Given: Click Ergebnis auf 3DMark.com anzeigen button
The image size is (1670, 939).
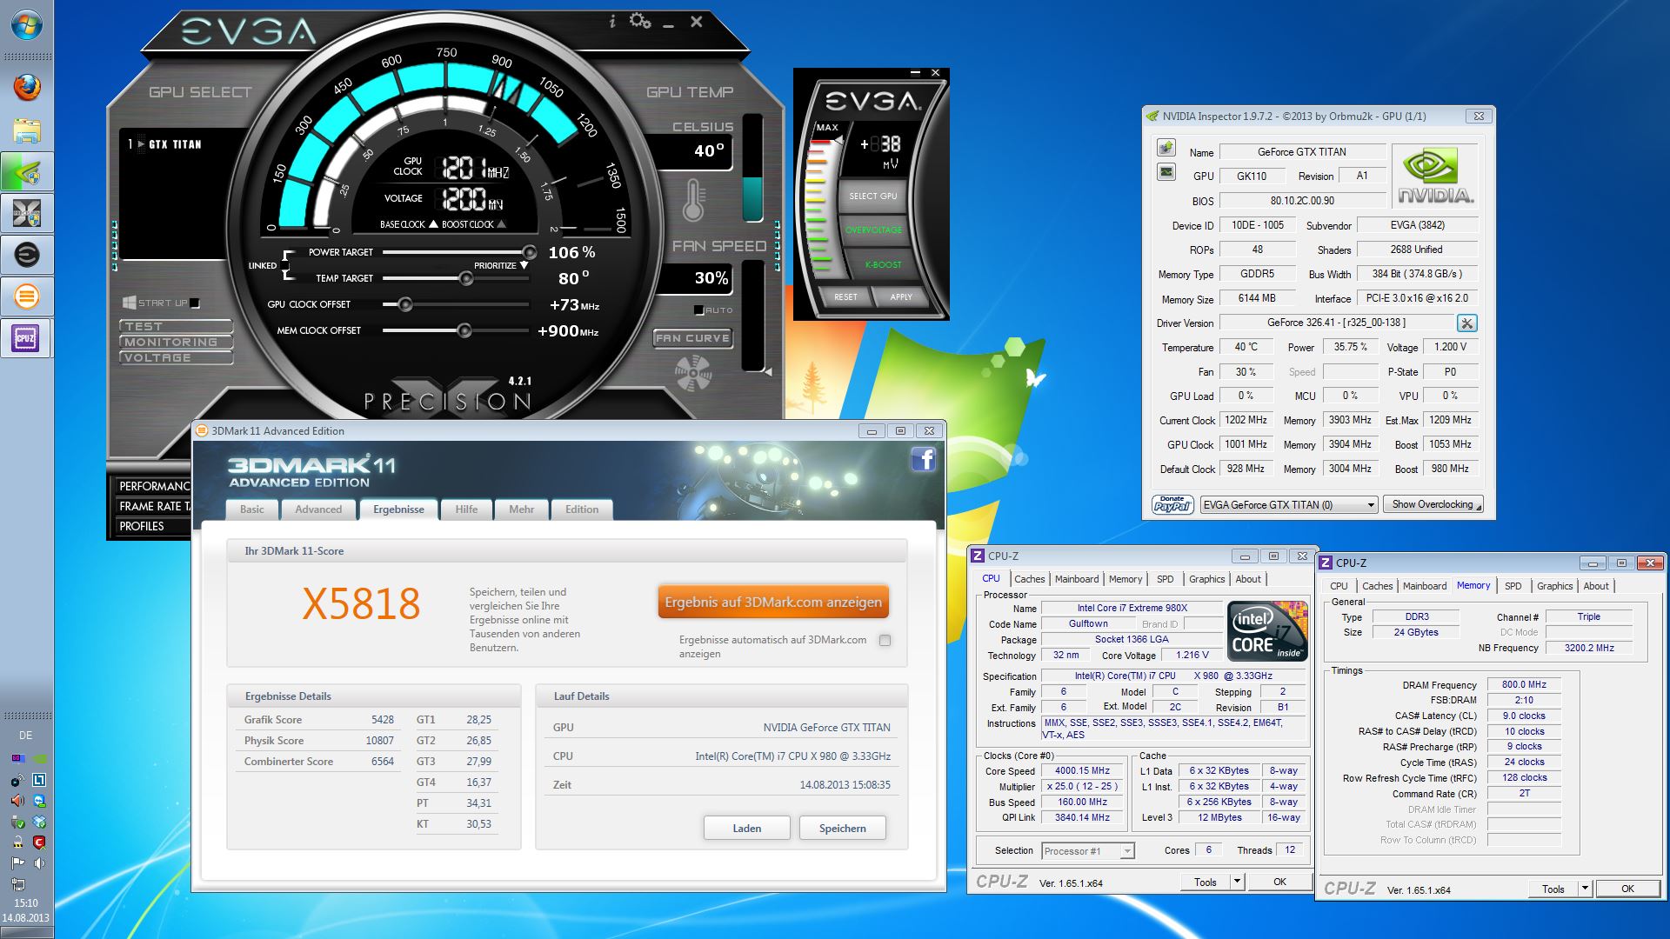Looking at the screenshot, I should click(773, 602).
